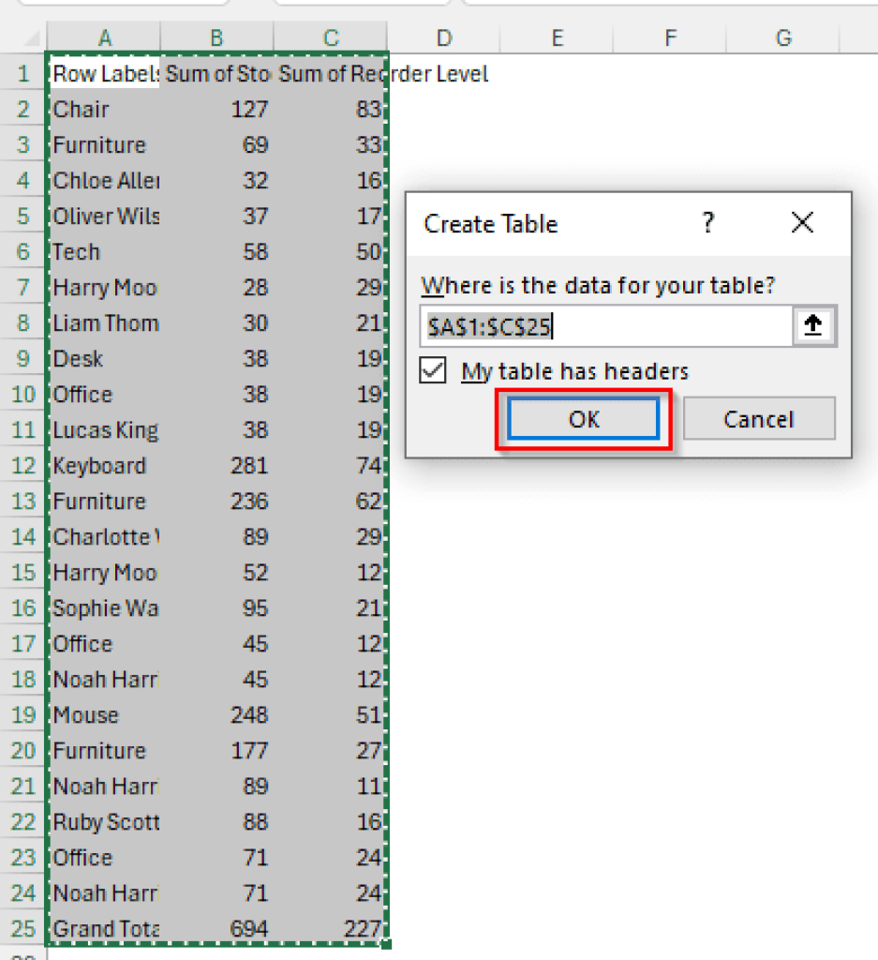Select column header G
The width and height of the screenshot is (878, 960).
pyautogui.click(x=782, y=37)
